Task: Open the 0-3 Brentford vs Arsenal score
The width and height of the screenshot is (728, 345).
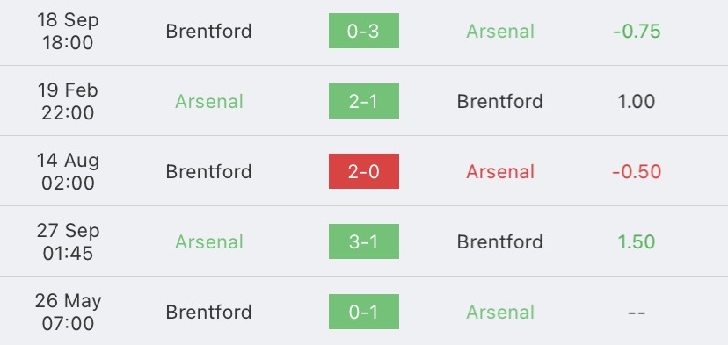Action: click(x=363, y=31)
